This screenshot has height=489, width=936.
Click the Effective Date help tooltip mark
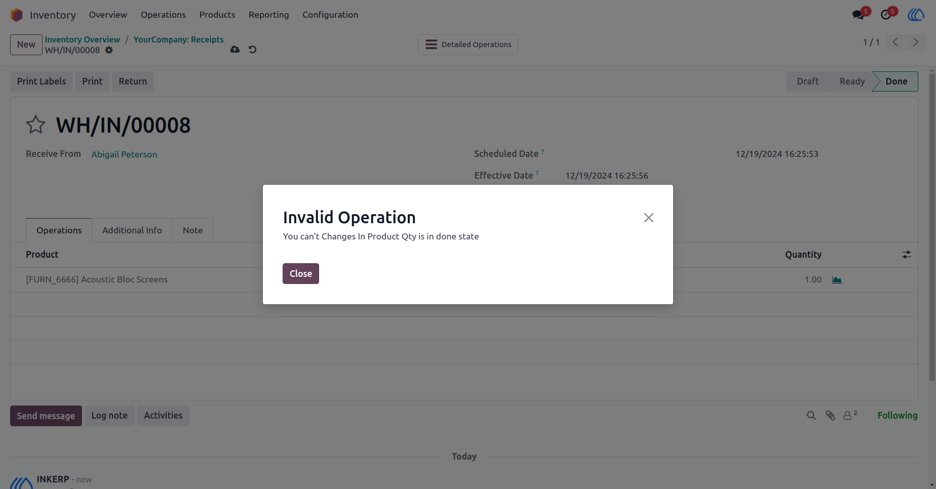[x=537, y=173]
